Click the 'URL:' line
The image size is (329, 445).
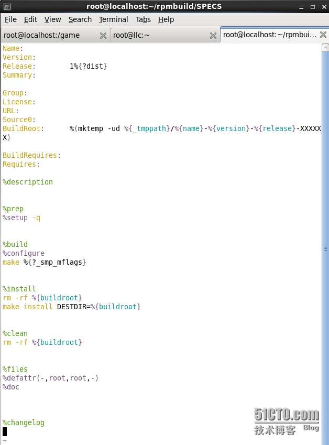pyautogui.click(x=10, y=111)
